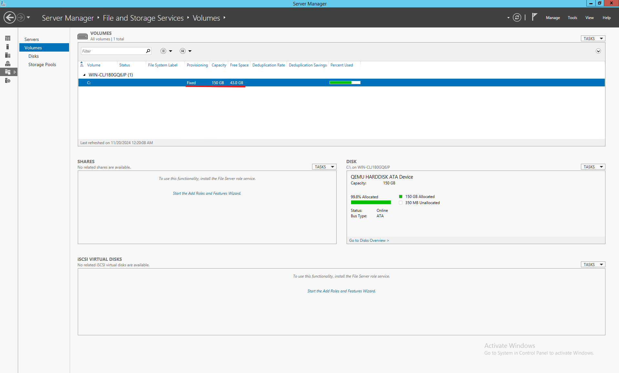Open the Manage menu

click(553, 18)
